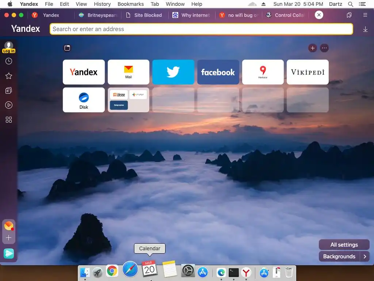Open the maps Haritalar tile

point(263,72)
